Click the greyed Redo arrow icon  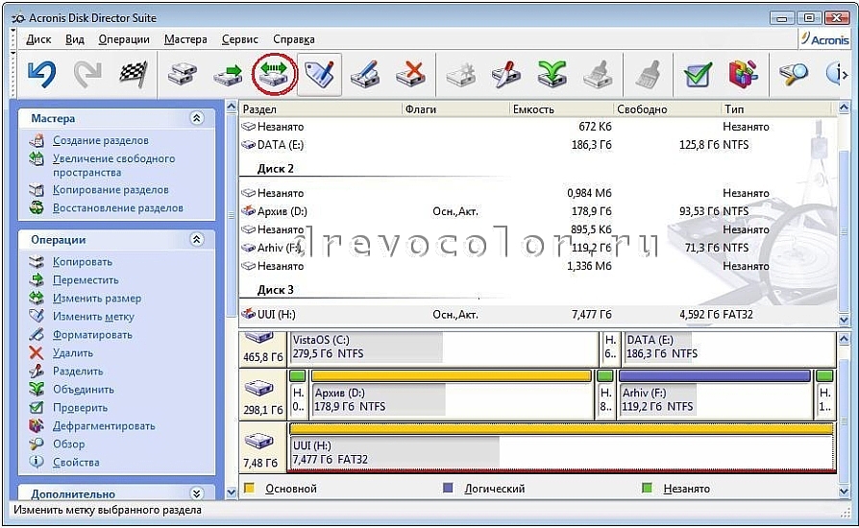[x=87, y=74]
